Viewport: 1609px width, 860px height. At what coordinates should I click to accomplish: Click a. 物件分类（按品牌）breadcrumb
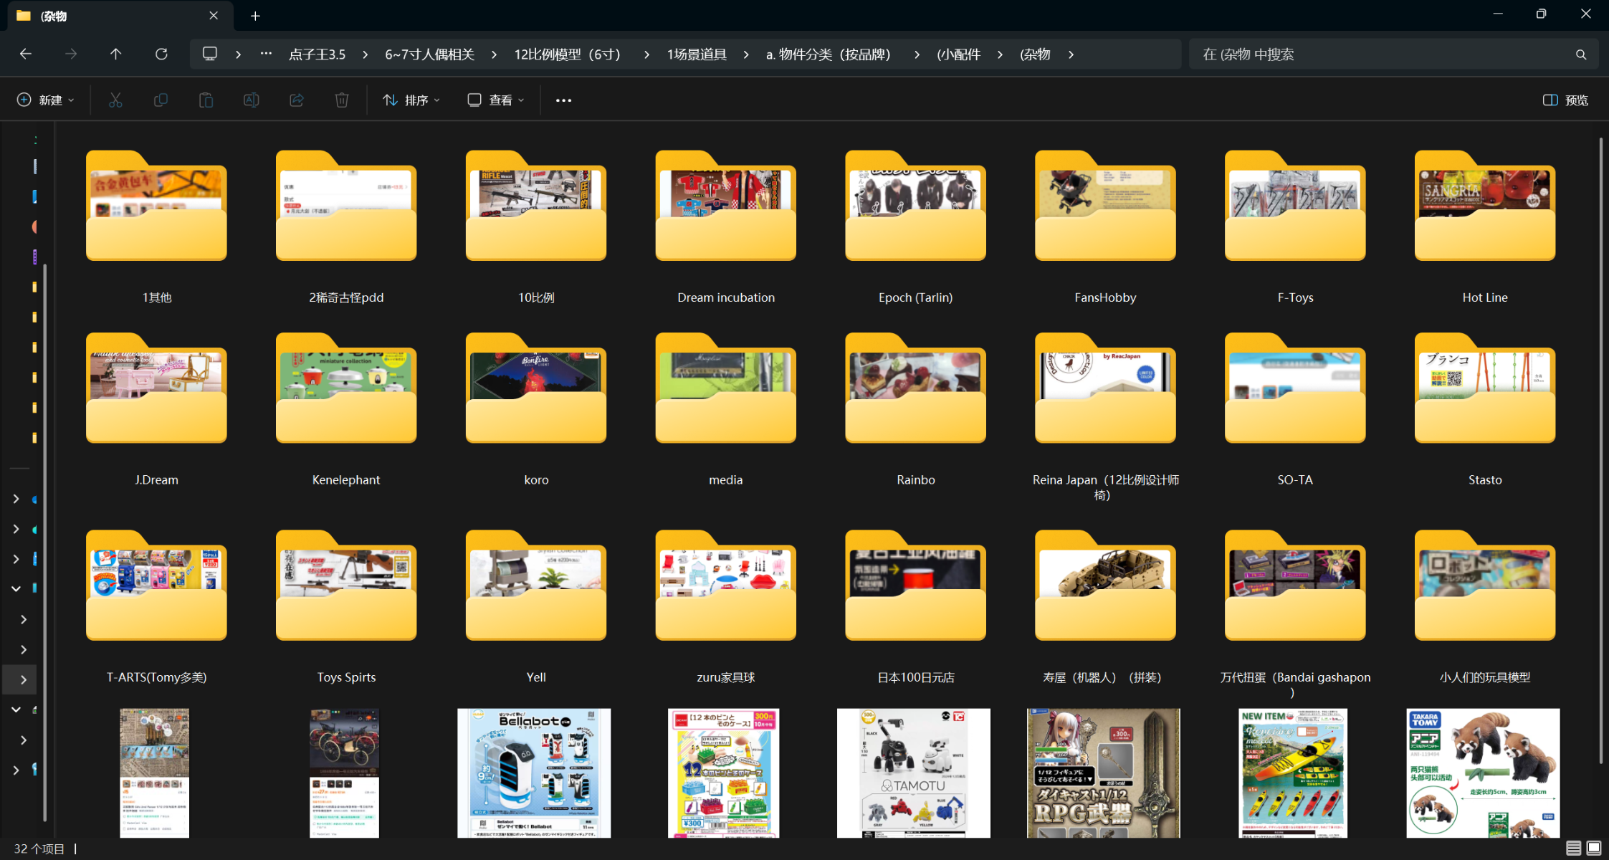coord(831,54)
